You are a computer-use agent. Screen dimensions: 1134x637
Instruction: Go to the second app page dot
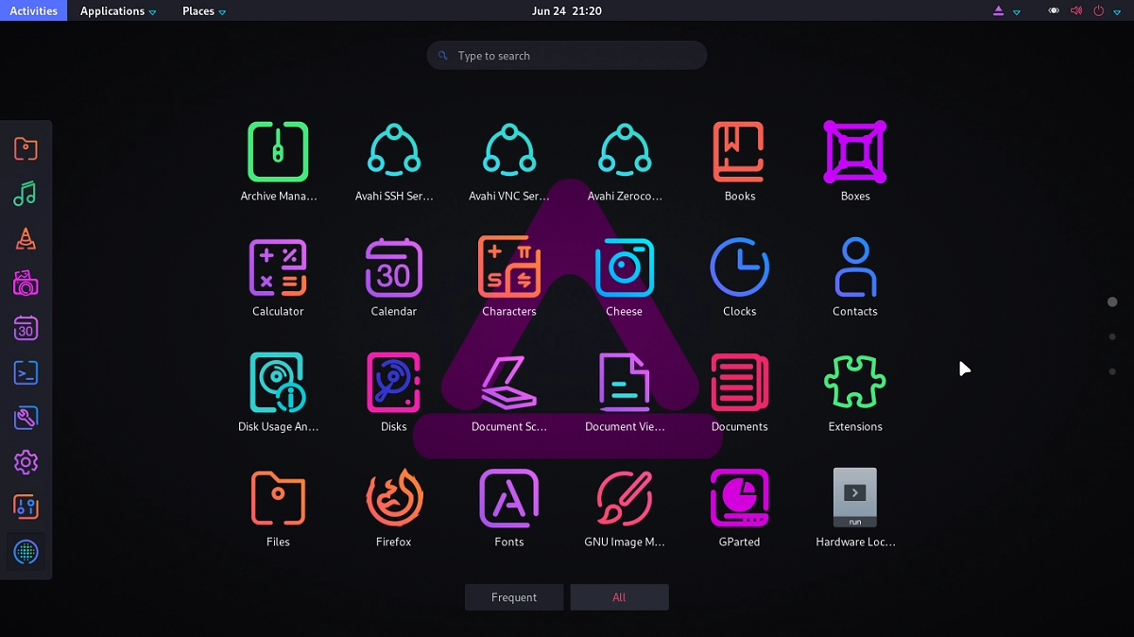[x=1112, y=336]
